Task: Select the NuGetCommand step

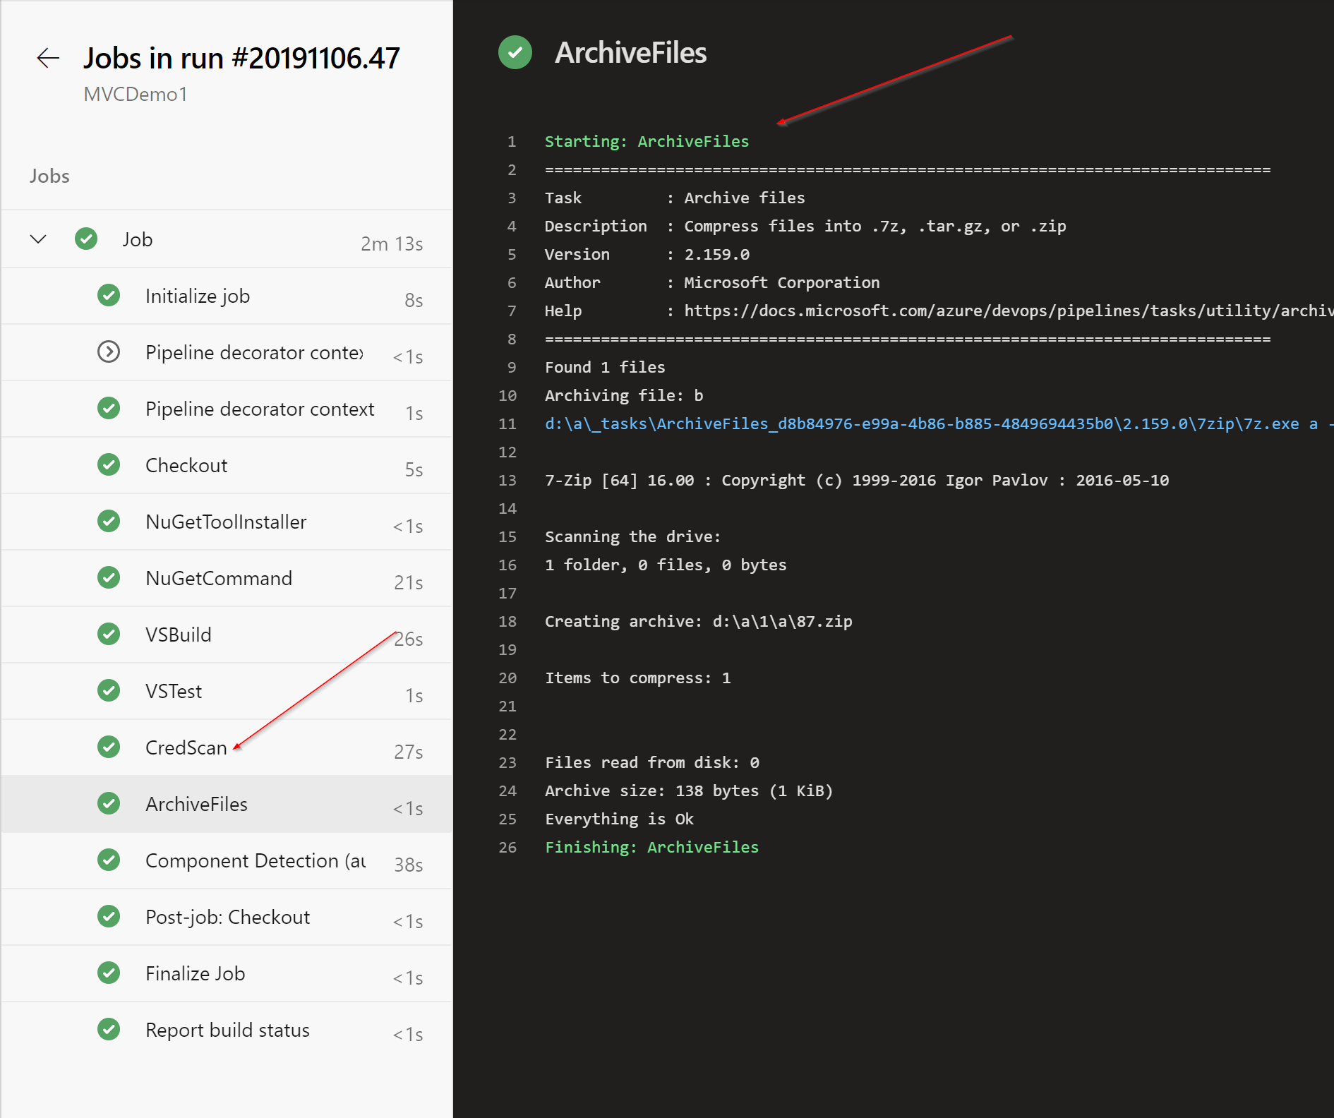Action: coord(219,577)
